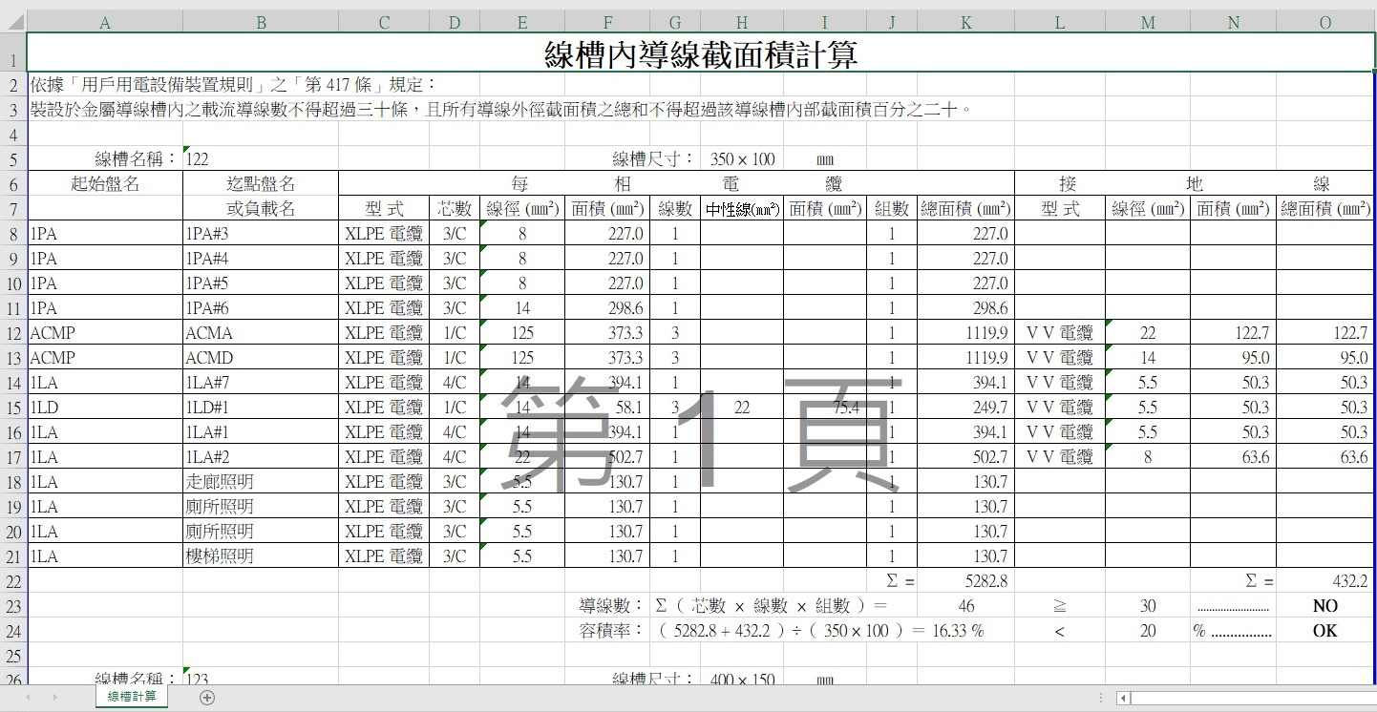This screenshot has height=712, width=1377.
Task: Select the NO result cell
Action: coord(1324,606)
